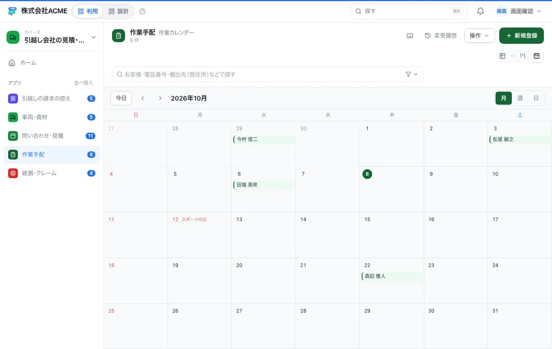Viewport: 552px width, 349px height.
Task: Open the filter dropdown in search bar
Action: (x=412, y=74)
